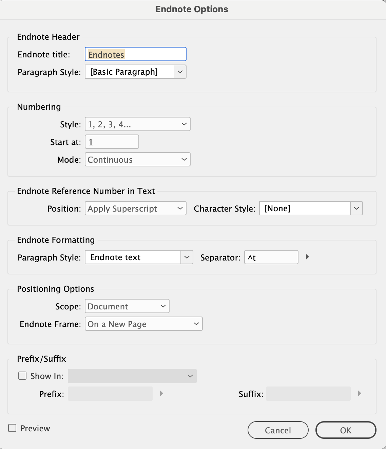Confirm settings with the OK button
The height and width of the screenshot is (449, 386).
(346, 430)
